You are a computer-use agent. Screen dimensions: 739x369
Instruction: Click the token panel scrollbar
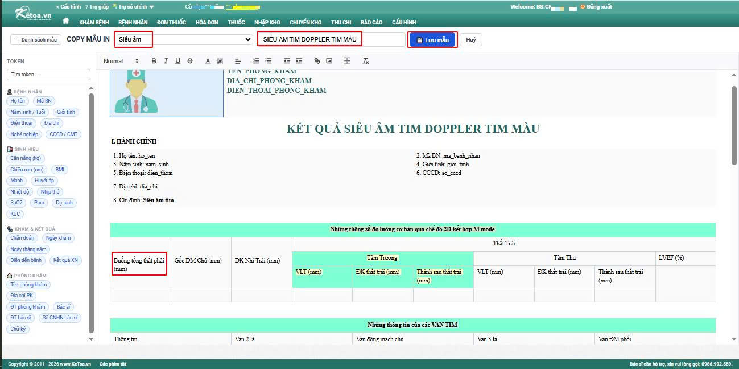[91, 212]
